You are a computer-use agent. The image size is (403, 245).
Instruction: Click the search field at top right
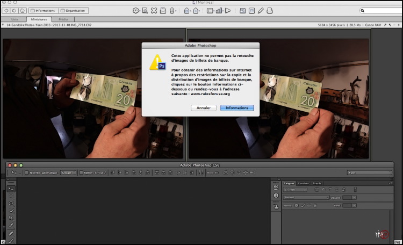click(381, 11)
